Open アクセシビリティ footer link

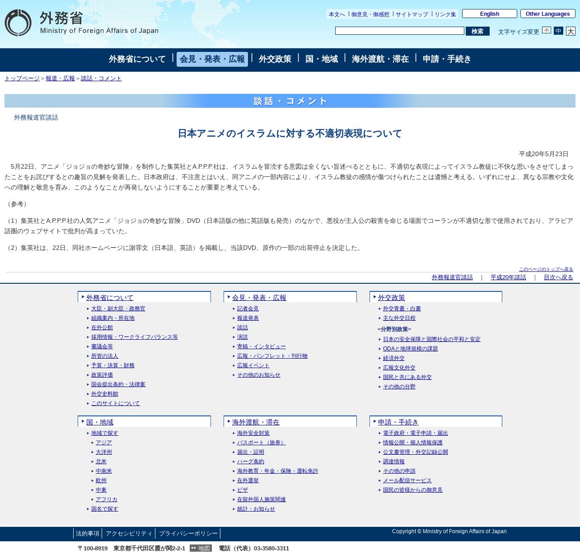(129, 534)
